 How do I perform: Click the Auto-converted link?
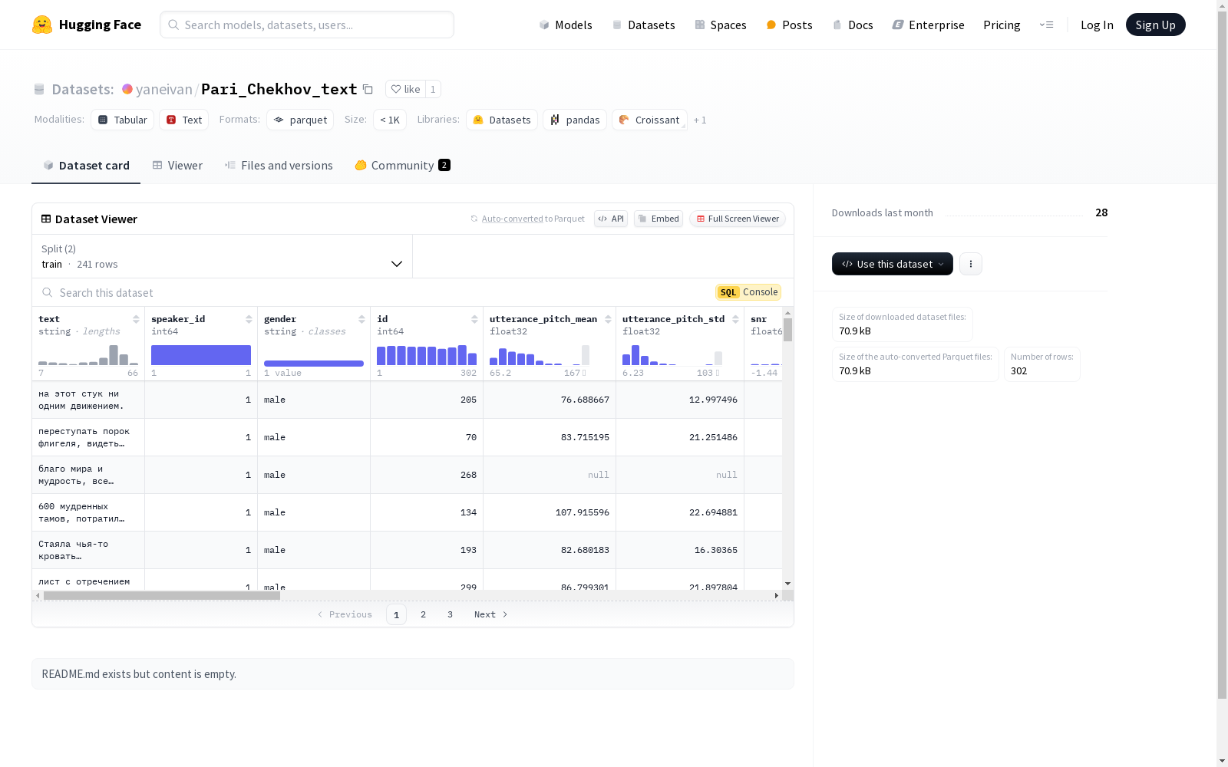click(x=512, y=219)
